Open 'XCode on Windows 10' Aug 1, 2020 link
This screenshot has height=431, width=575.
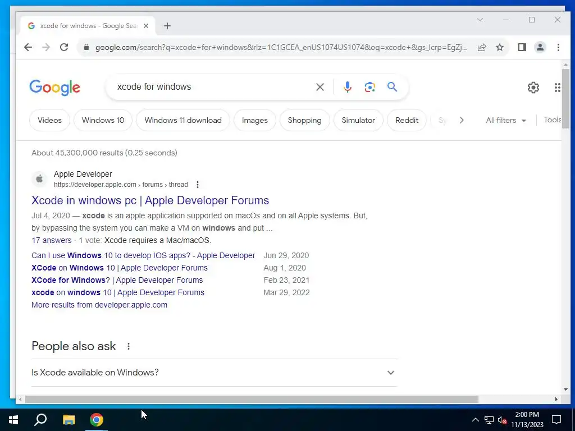pyautogui.click(x=120, y=268)
